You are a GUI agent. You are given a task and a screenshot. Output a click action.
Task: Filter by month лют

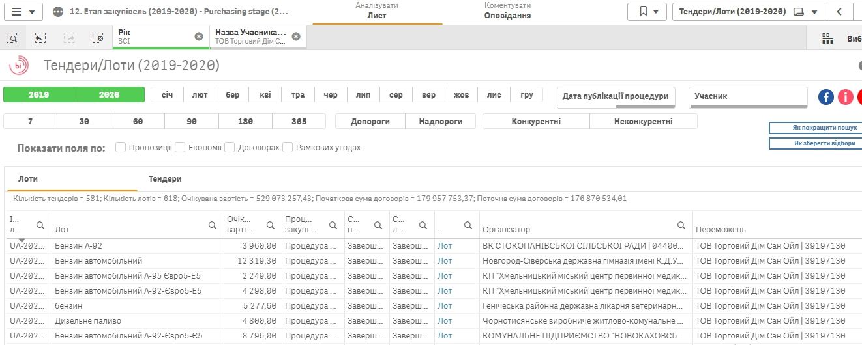(200, 95)
